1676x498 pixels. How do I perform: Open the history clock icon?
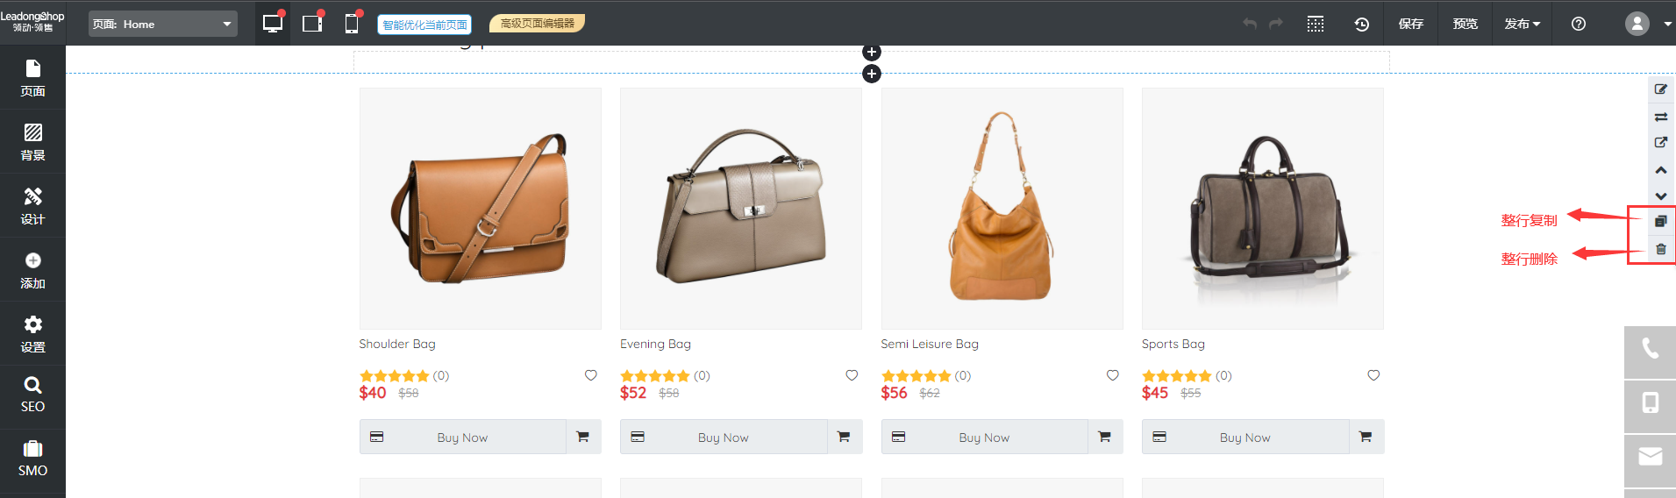[1361, 25]
